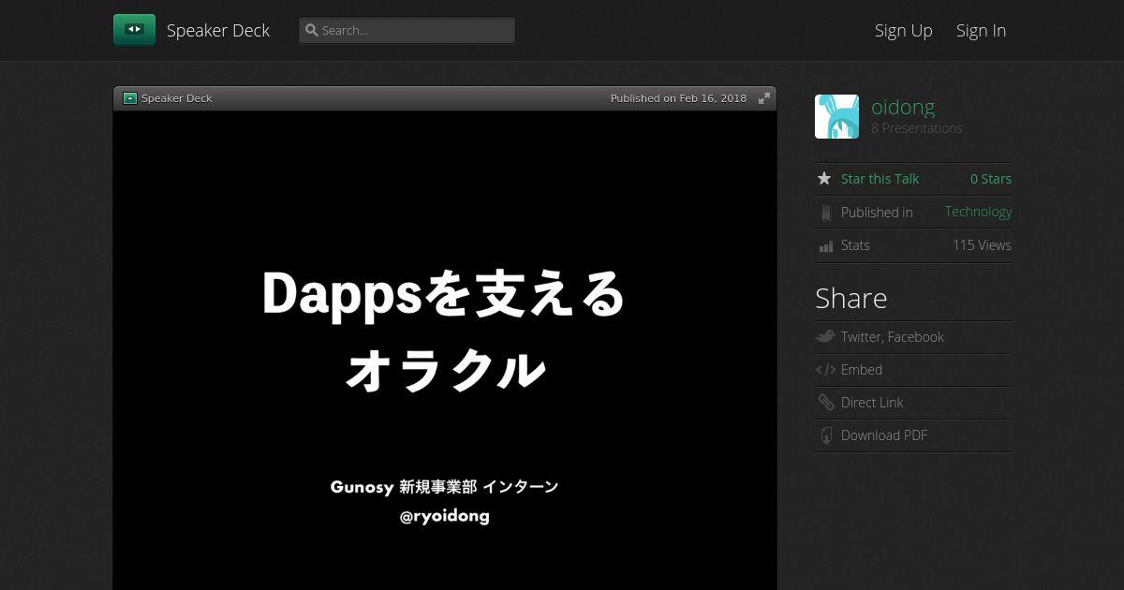Viewport: 1124px width, 590px height.
Task: Open the Direct Link option
Action: 872,403
